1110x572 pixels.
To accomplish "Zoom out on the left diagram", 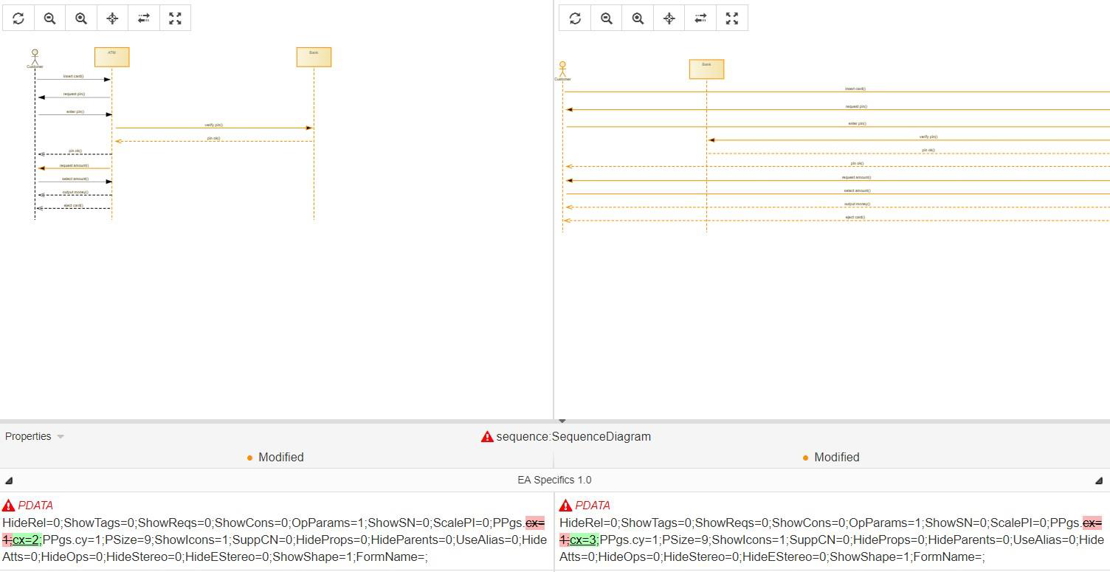I will 49,18.
